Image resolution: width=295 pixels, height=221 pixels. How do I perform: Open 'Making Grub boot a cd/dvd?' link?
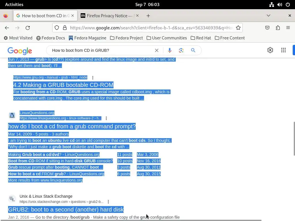(x=54, y=155)
